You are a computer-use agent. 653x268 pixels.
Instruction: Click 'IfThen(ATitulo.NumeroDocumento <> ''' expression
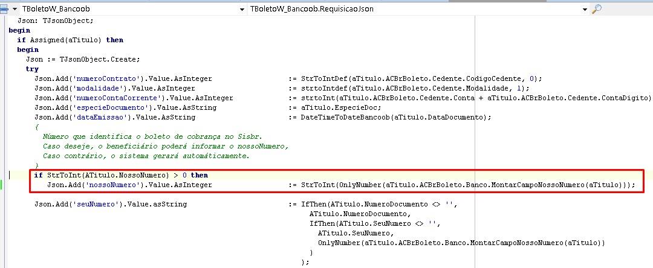click(379, 204)
